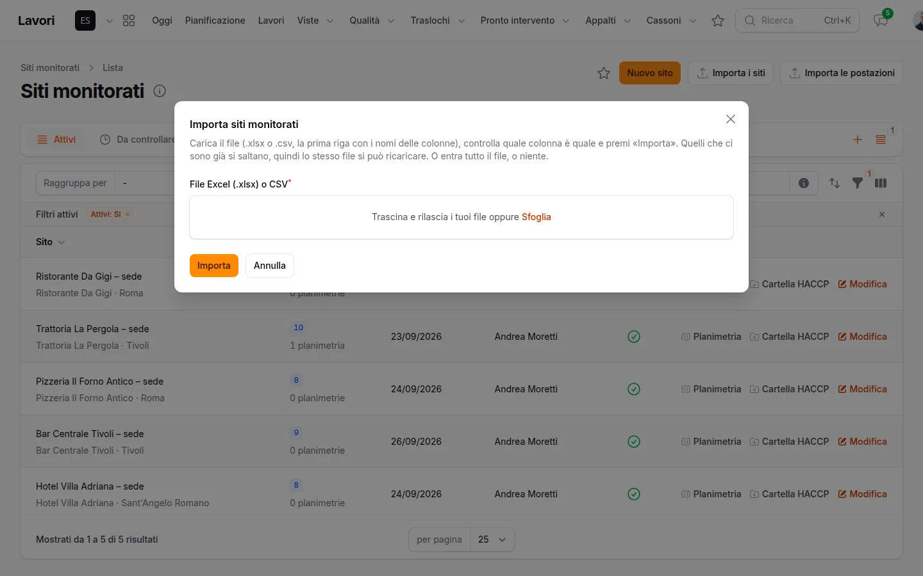Open Planimetria for Trattoria La Pergola
Viewport: 923px width, 576px height.
[x=711, y=337]
